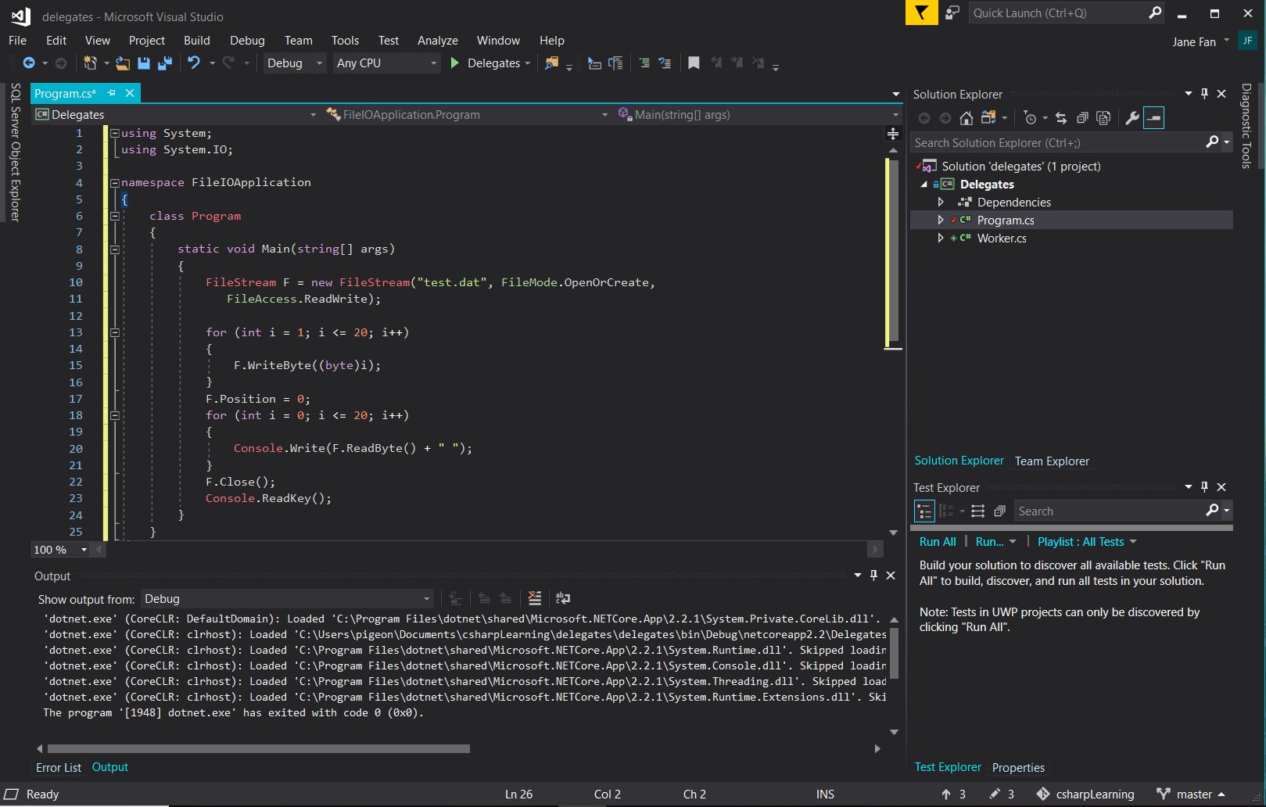Change the editor zoom level control
Viewport: 1266px width, 807px height.
pos(59,550)
